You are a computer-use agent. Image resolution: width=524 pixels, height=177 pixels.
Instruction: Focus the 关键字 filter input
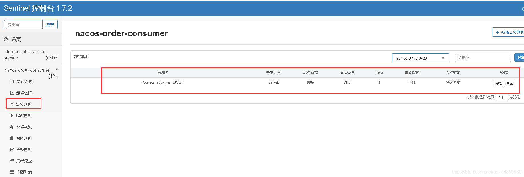click(483, 58)
